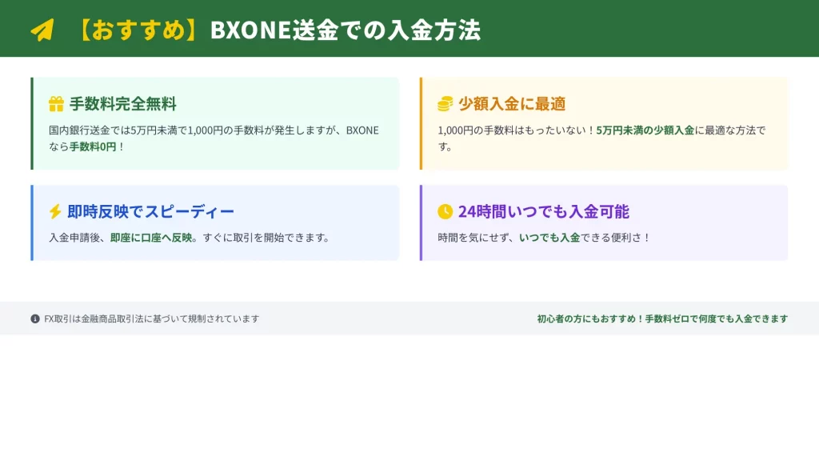Click the BXONE送金での入金方法 title text
819x461 pixels.
(345, 30)
